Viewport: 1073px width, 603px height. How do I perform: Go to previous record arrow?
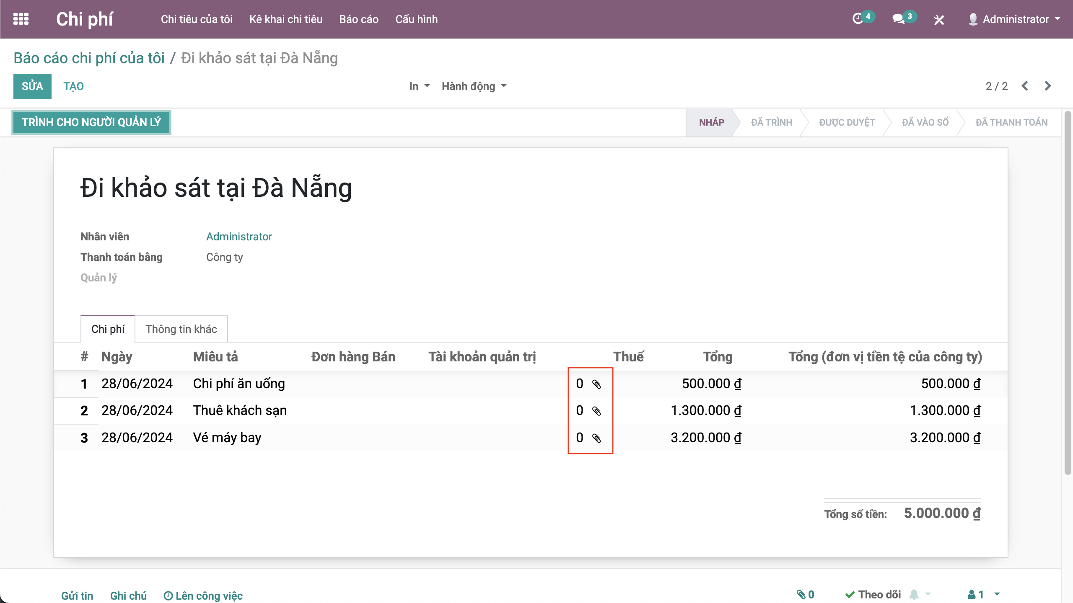pos(1025,86)
